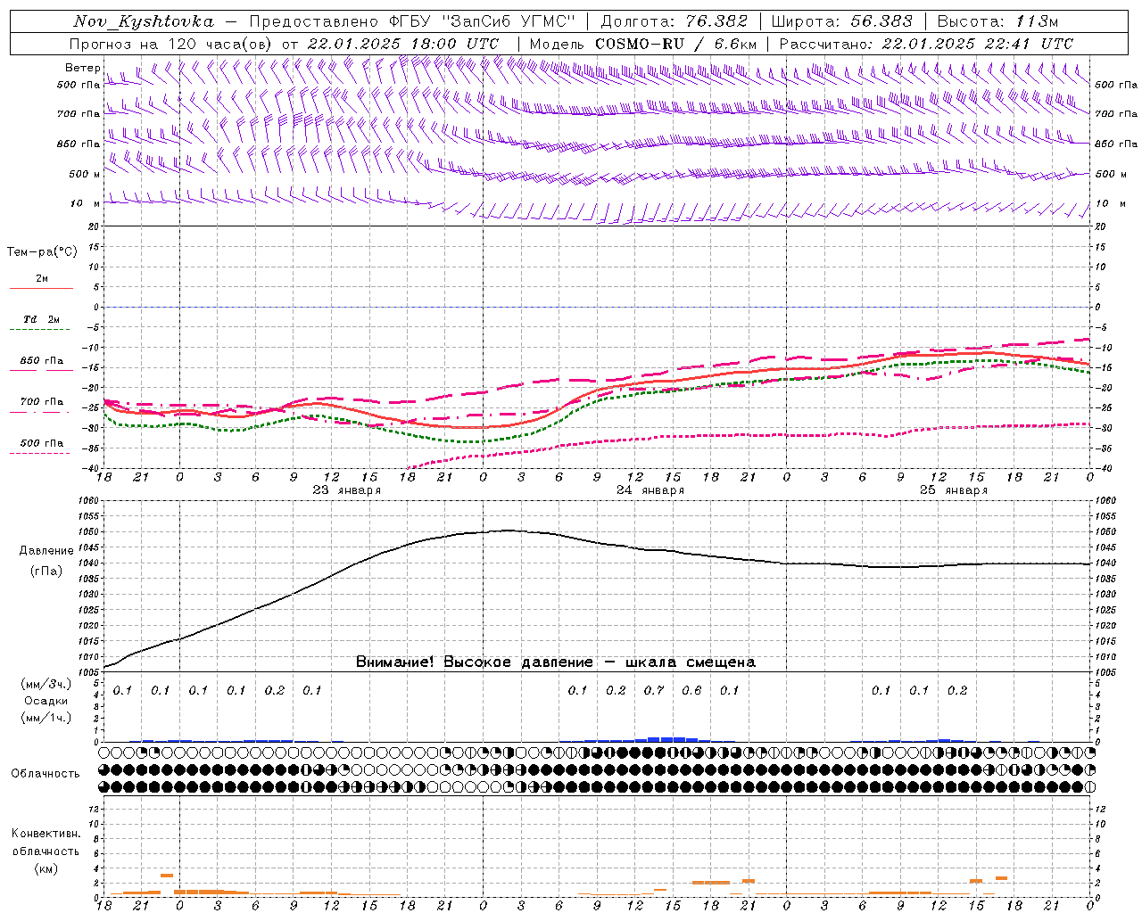Image resolution: width=1142 pixels, height=913 pixels.
Task: Click the 'Давление' pressure panel label
Action: 46,551
